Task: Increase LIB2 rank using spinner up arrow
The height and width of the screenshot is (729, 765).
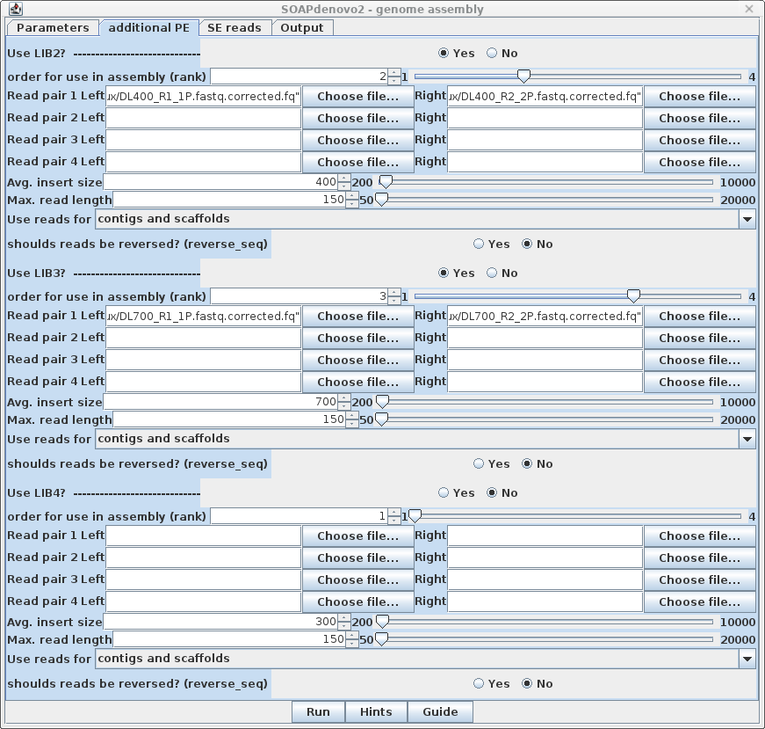Action: (394, 73)
